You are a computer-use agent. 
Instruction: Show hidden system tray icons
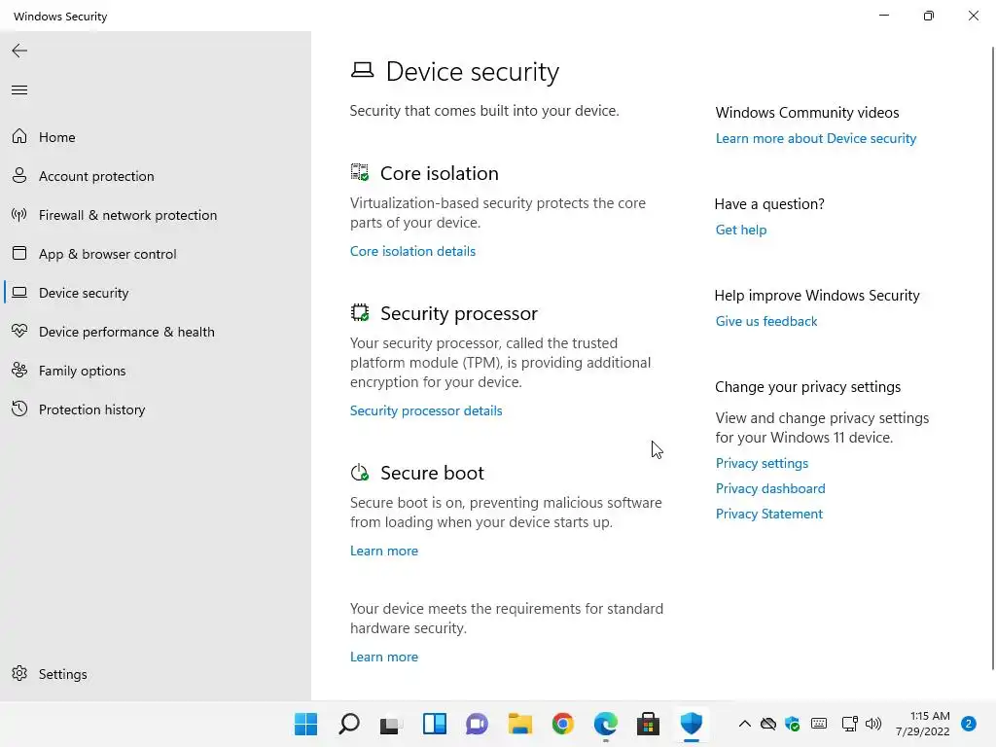coord(744,724)
